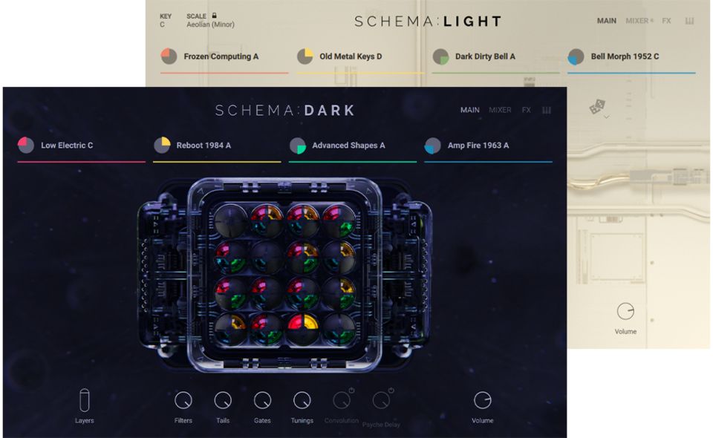Screen dimensions: 713x438
Task: Toggle the Psyche Delay power button
Action: [391, 390]
